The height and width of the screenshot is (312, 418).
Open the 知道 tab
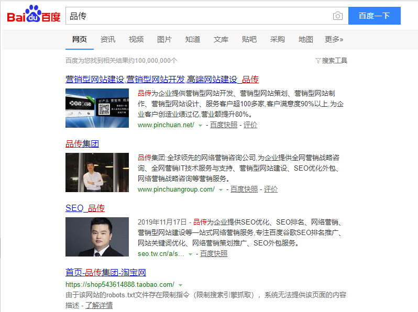[192, 39]
